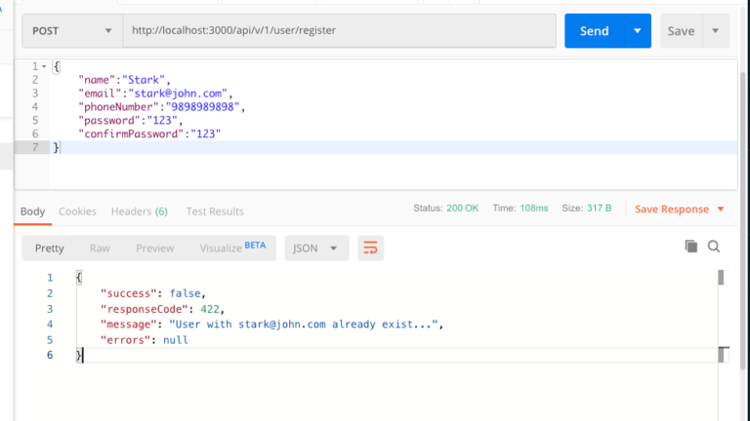Select the Visualize BETA view
Screen dimensions: 750x421
tap(232, 248)
